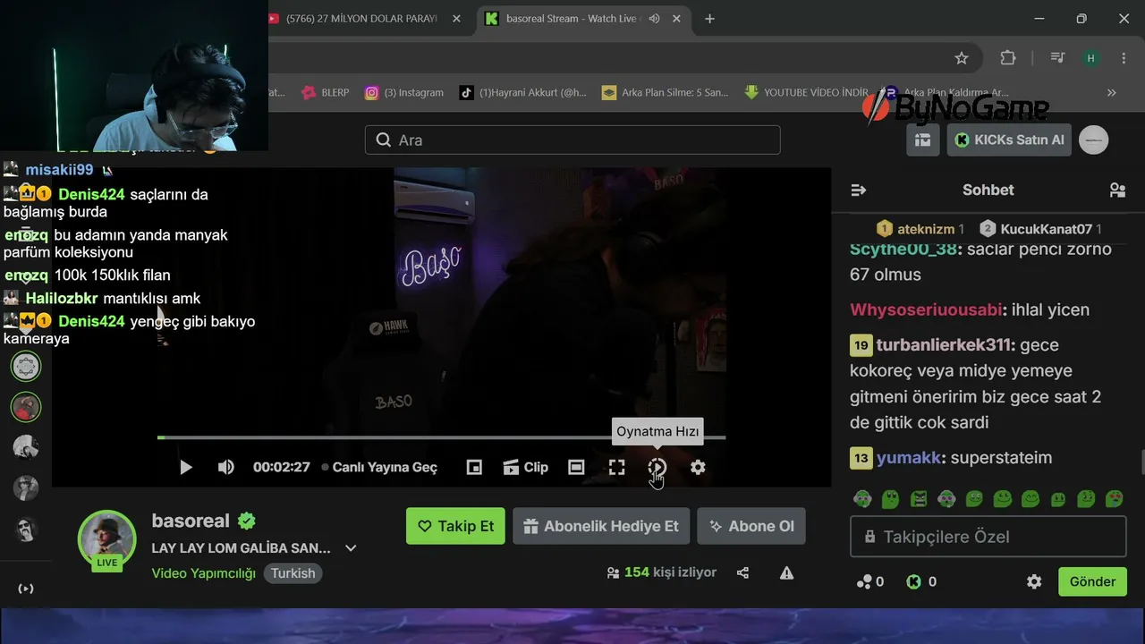Open the Chrome three-dot menu
The height and width of the screenshot is (644, 1145).
[1124, 58]
